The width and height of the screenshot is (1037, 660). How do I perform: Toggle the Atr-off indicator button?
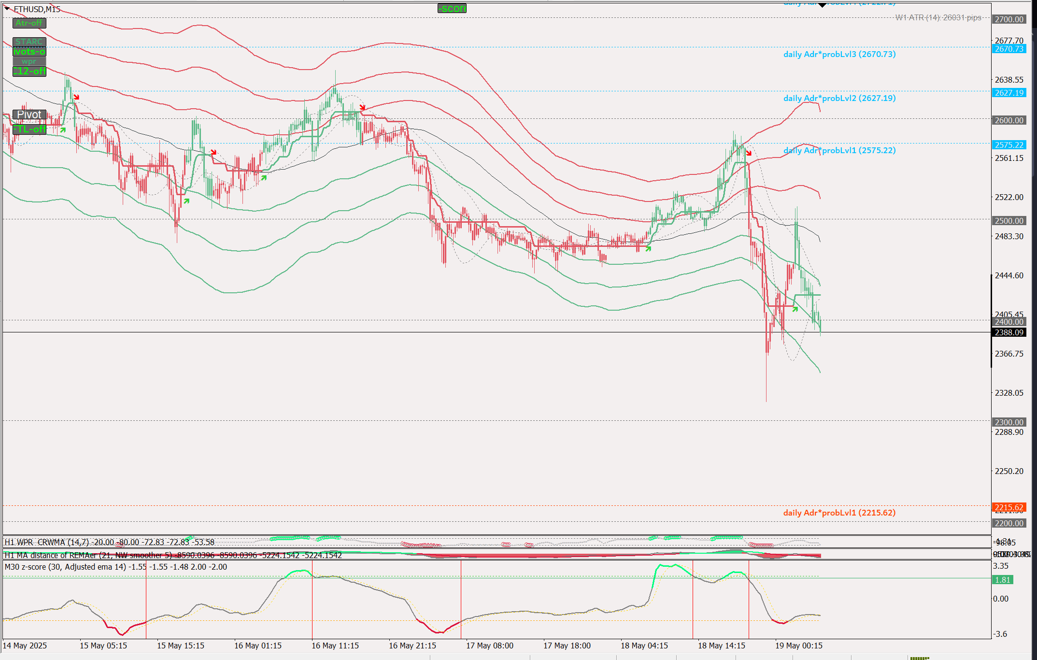(29, 23)
